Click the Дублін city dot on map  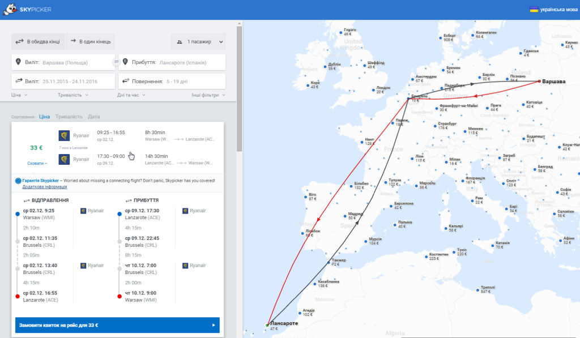[x=325, y=67]
